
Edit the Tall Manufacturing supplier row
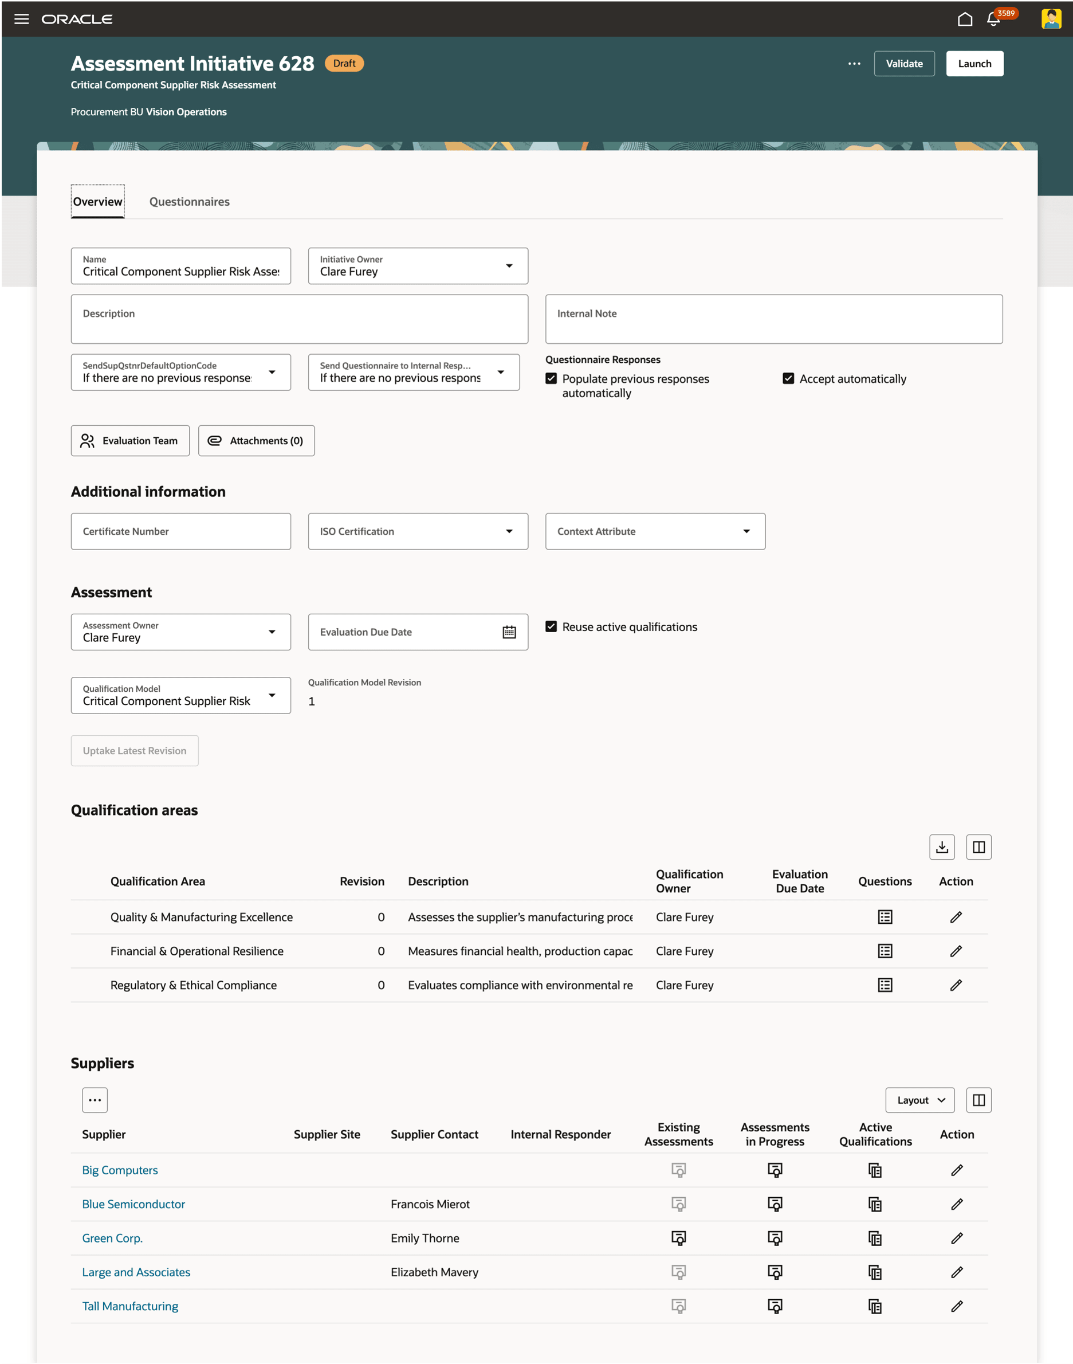tap(956, 1306)
